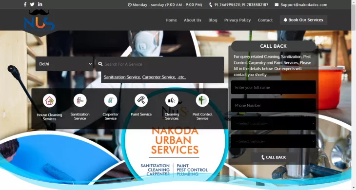The width and height of the screenshot is (356, 190).
Task: Click the Book Our Services button
Action: (x=303, y=20)
